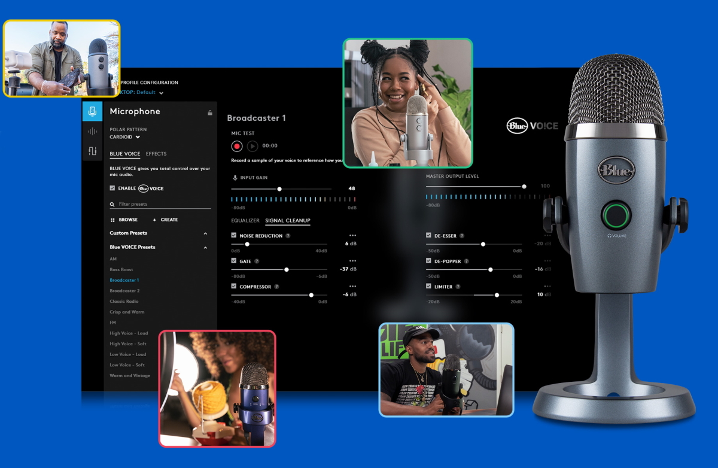This screenshot has width=718, height=468.
Task: Click the Limiter slider handle
Action: pos(497,295)
